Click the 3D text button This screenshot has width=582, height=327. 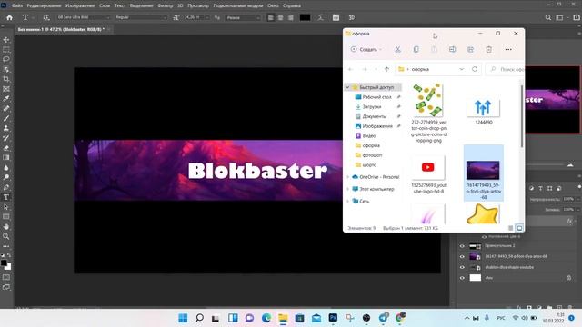click(352, 17)
